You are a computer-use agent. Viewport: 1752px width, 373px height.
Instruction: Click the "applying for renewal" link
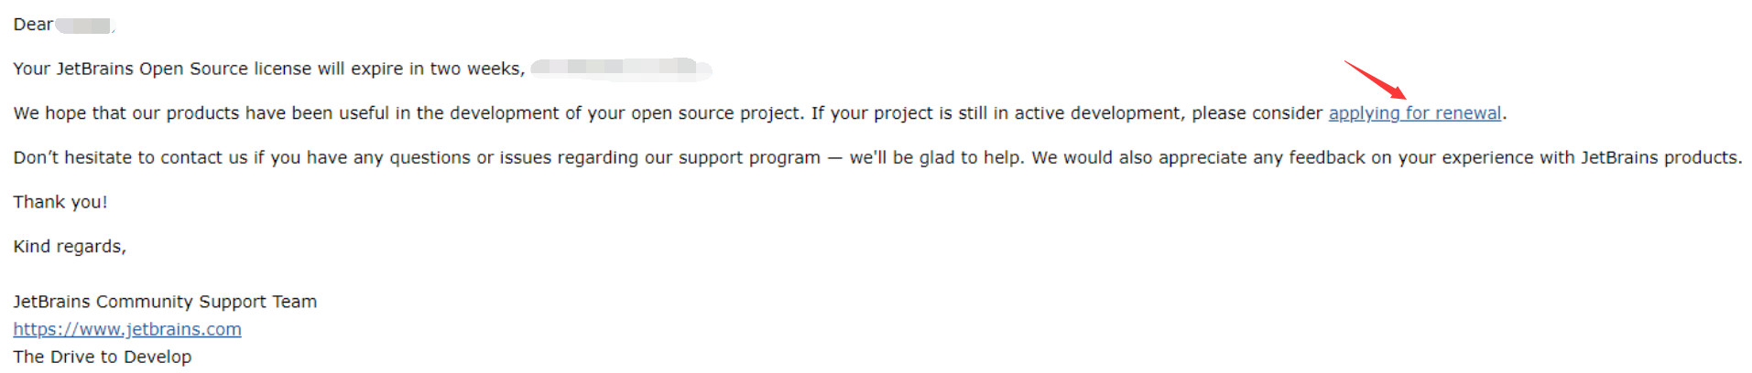[1414, 113]
